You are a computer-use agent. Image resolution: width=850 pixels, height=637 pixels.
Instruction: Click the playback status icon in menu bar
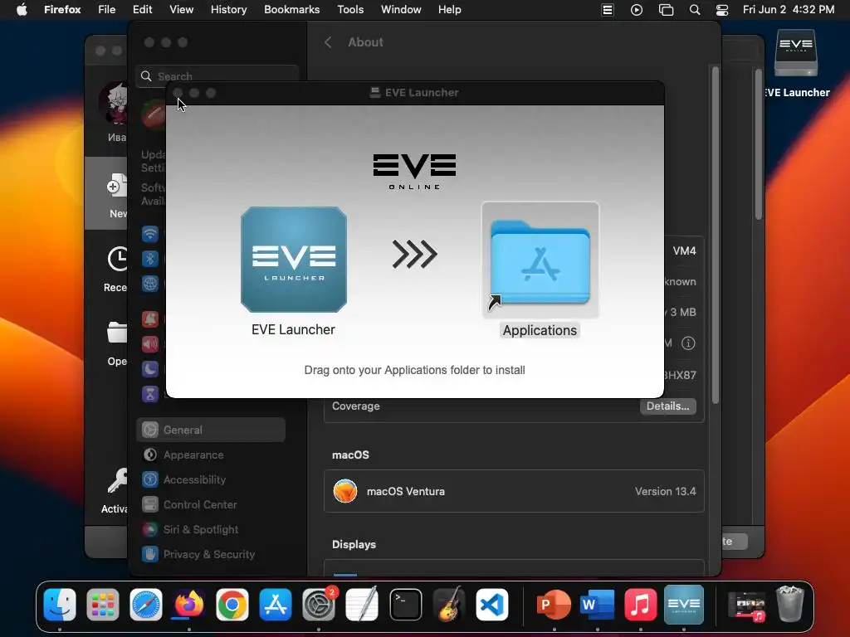637,10
